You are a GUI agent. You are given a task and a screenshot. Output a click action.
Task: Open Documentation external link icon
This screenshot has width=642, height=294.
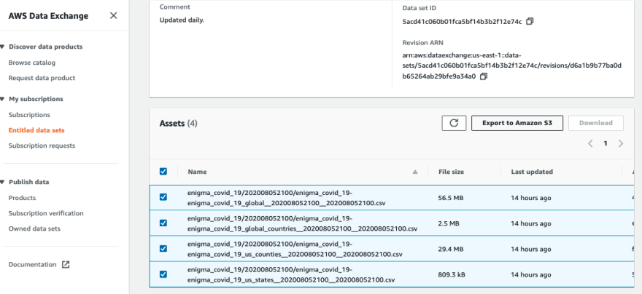66,265
